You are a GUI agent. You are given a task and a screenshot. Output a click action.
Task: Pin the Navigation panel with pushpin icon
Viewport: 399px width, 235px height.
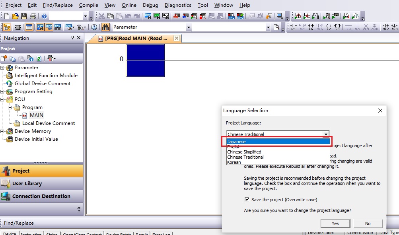click(72, 38)
